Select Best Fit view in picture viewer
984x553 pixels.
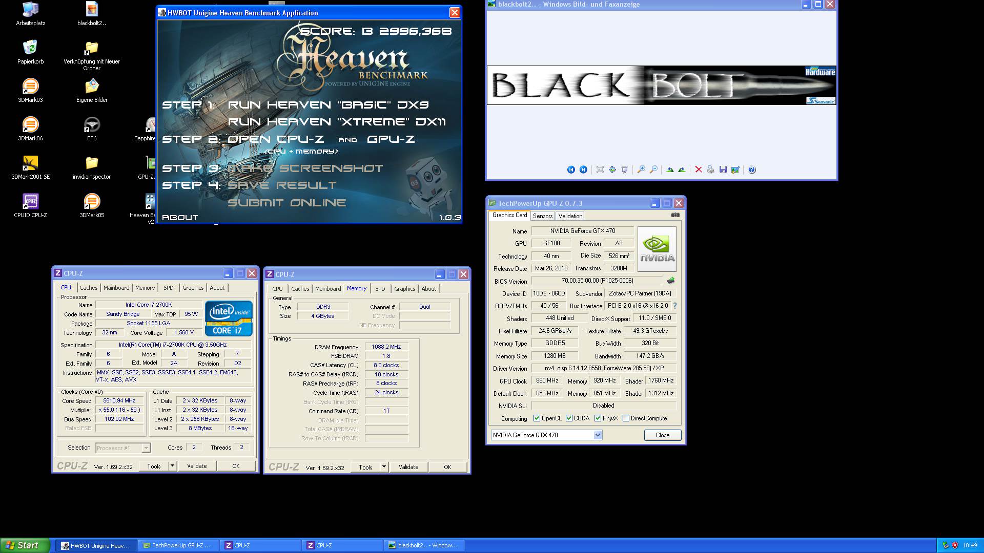(x=600, y=169)
